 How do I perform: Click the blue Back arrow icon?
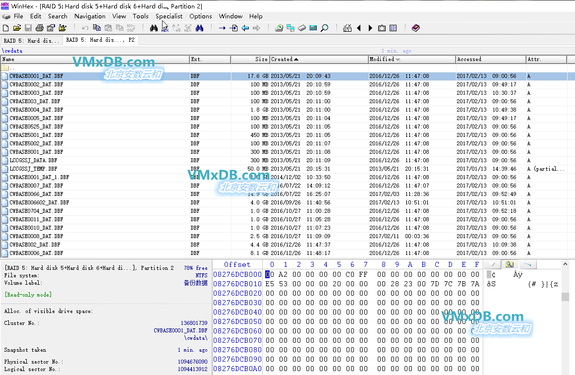(x=245, y=28)
